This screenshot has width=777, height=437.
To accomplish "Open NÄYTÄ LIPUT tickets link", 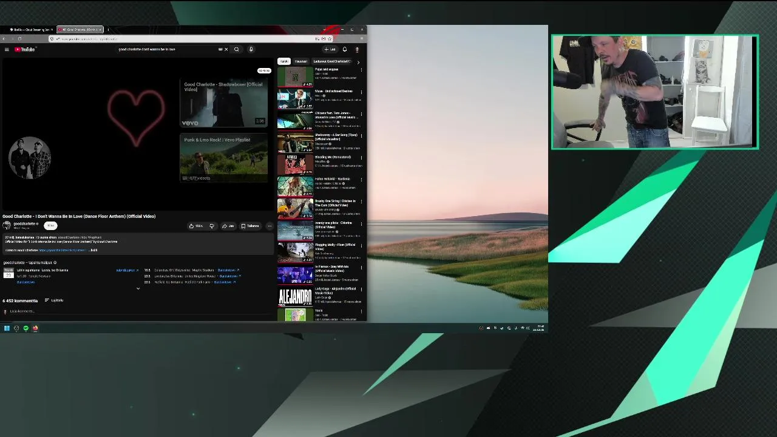I will coord(127,270).
